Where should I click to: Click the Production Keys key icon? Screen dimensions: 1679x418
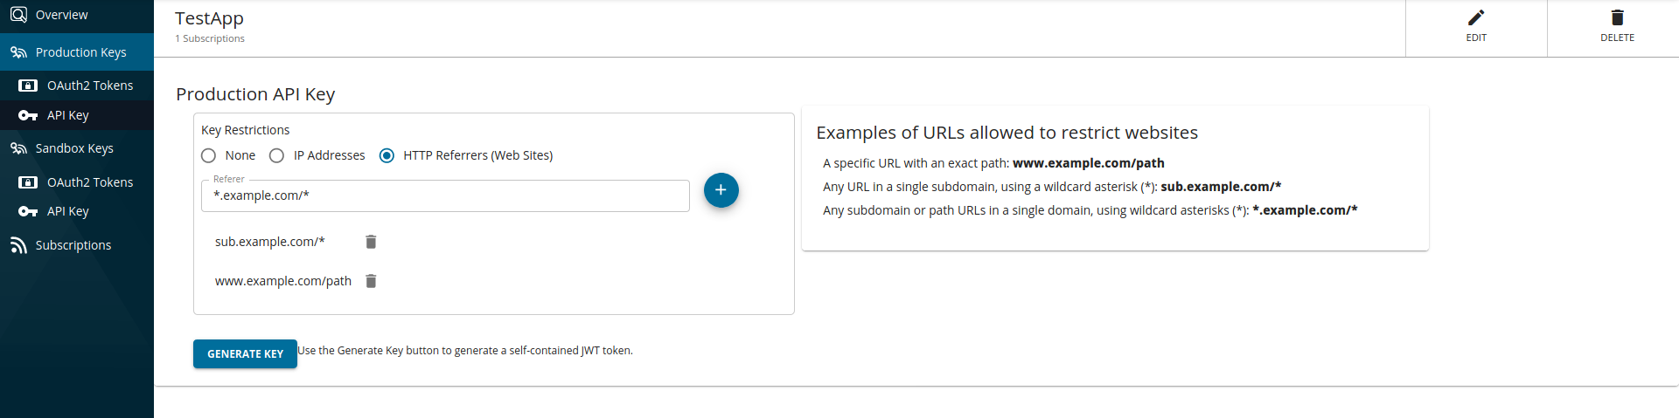(18, 52)
